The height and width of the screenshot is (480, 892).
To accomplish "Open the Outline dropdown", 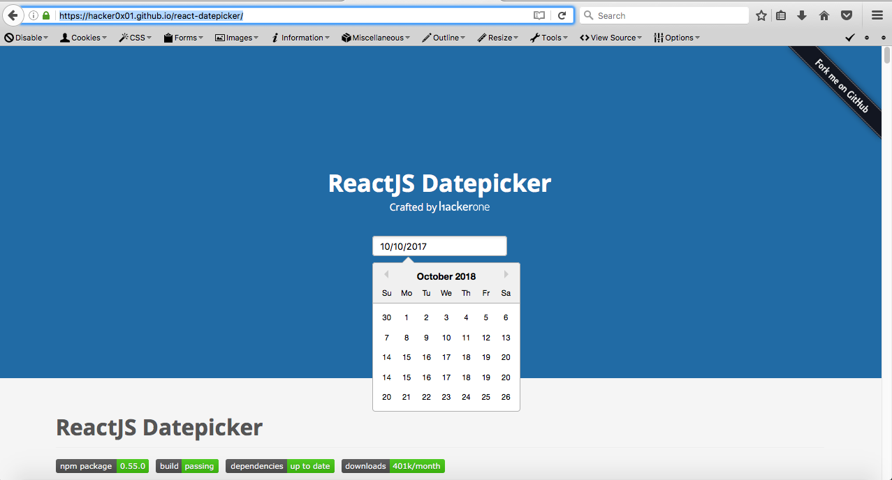I will [x=444, y=38].
